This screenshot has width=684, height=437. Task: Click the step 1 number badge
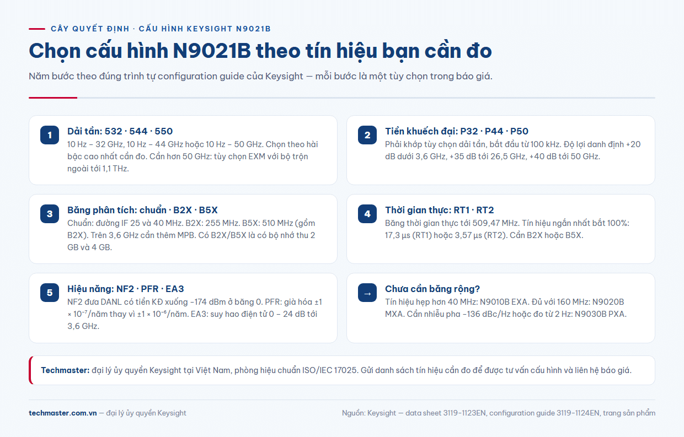(50, 135)
